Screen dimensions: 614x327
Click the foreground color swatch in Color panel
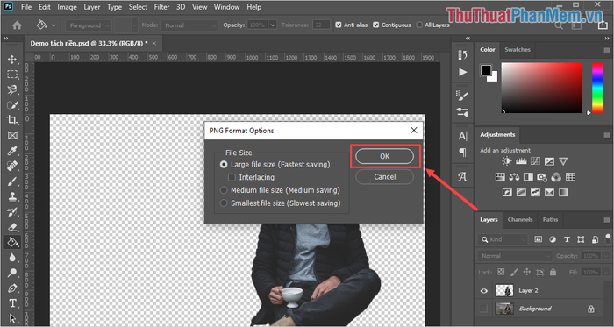click(x=486, y=69)
